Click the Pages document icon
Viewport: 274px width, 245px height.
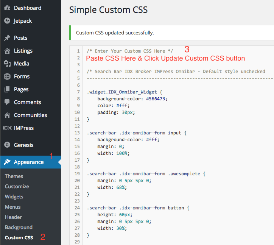click(x=7, y=89)
